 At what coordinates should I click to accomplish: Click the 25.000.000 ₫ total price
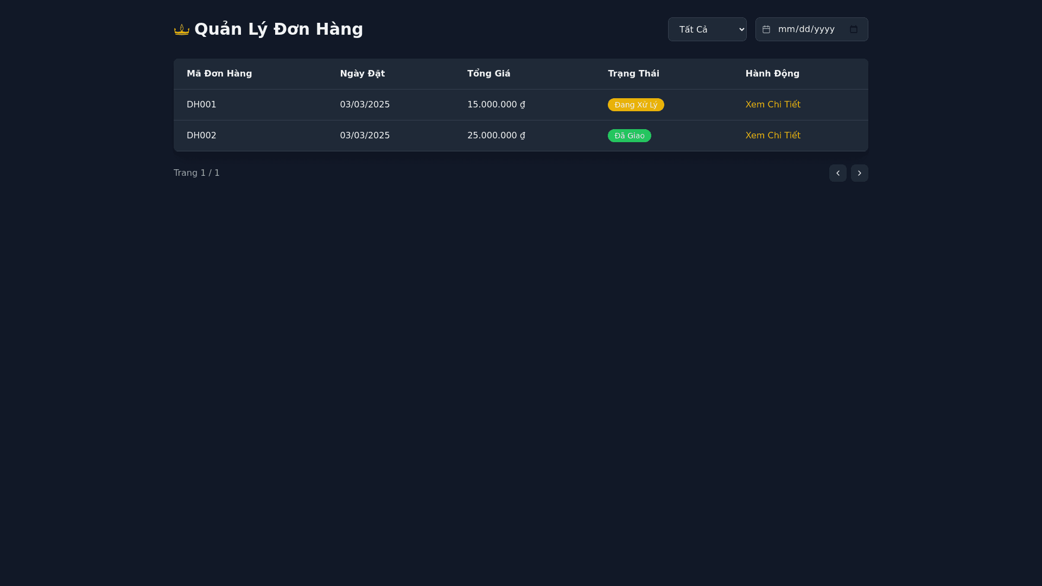point(496,136)
